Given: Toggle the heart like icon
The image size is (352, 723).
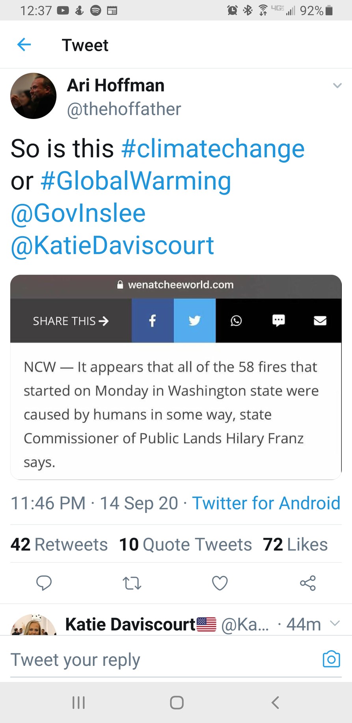Looking at the screenshot, I should [220, 583].
